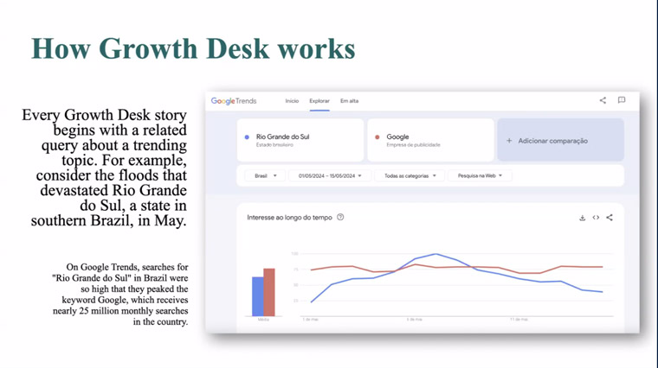This screenshot has width=658, height=368.
Task: Click the blue dot for Rio Grande do Sul
Action: [247, 136]
